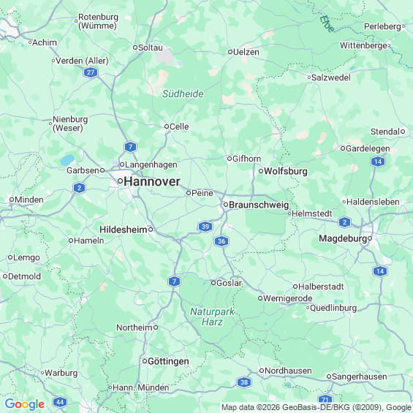Image resolution: width=413 pixels, height=413 pixels.
Task: Click the A39 highway shield icon
Action: (x=205, y=227)
